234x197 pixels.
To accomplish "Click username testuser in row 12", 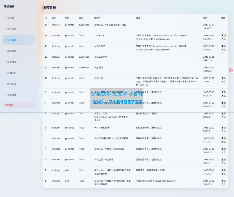I will 56,57.
